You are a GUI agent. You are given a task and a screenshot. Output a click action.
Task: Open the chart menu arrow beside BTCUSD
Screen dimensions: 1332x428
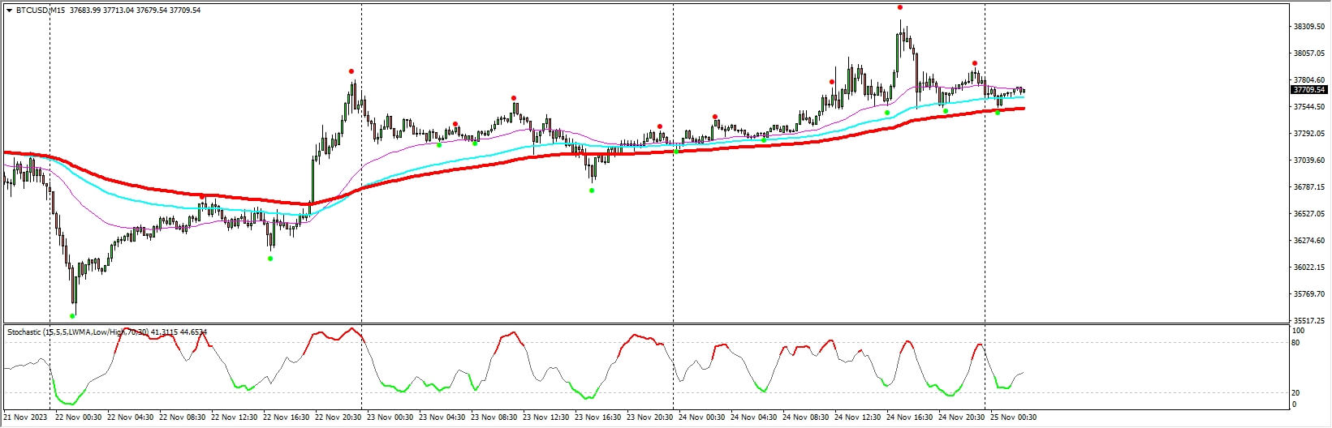9,11
